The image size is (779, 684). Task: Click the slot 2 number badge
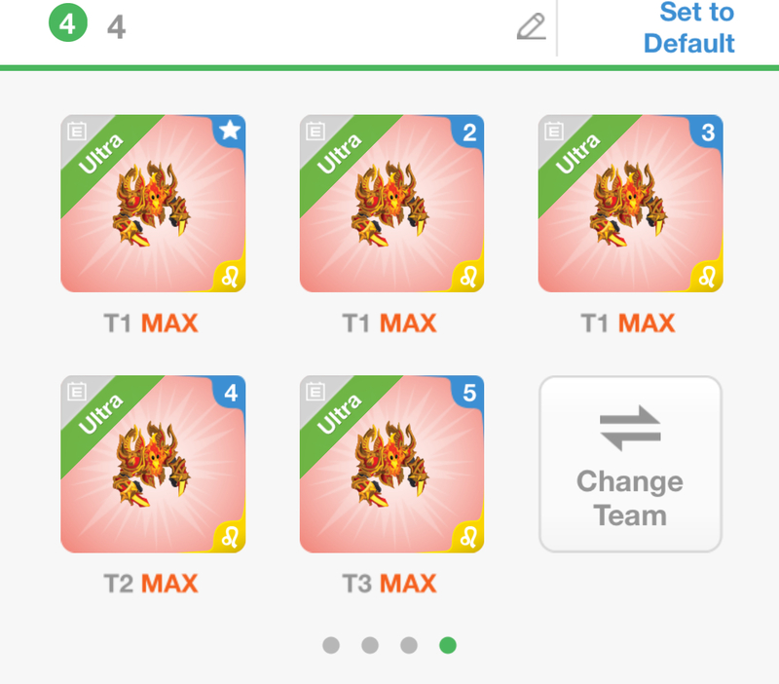(x=469, y=133)
